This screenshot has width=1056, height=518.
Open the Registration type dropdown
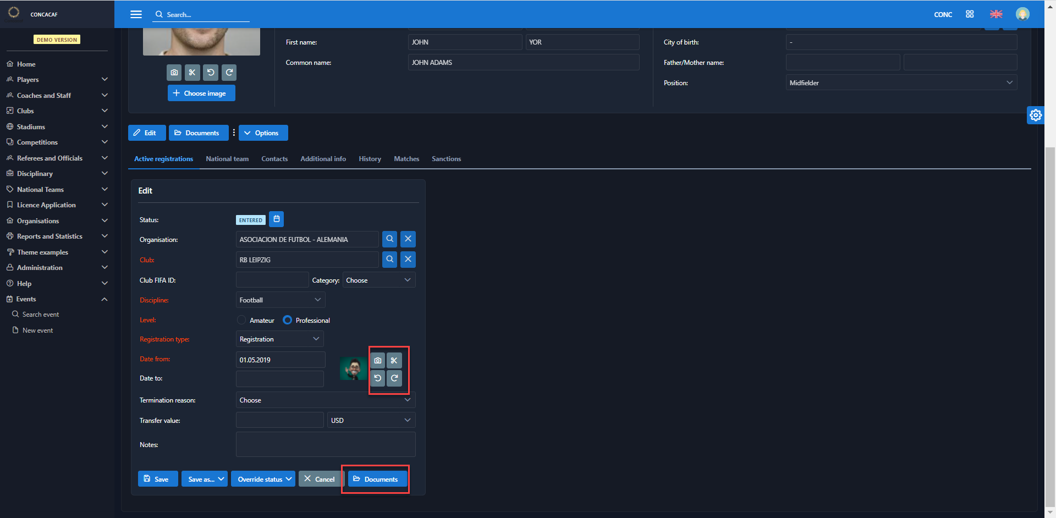click(279, 339)
